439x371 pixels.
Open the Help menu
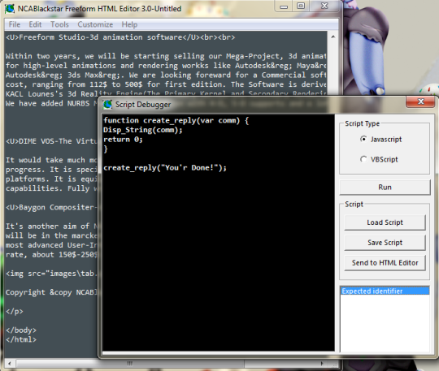[x=129, y=24]
